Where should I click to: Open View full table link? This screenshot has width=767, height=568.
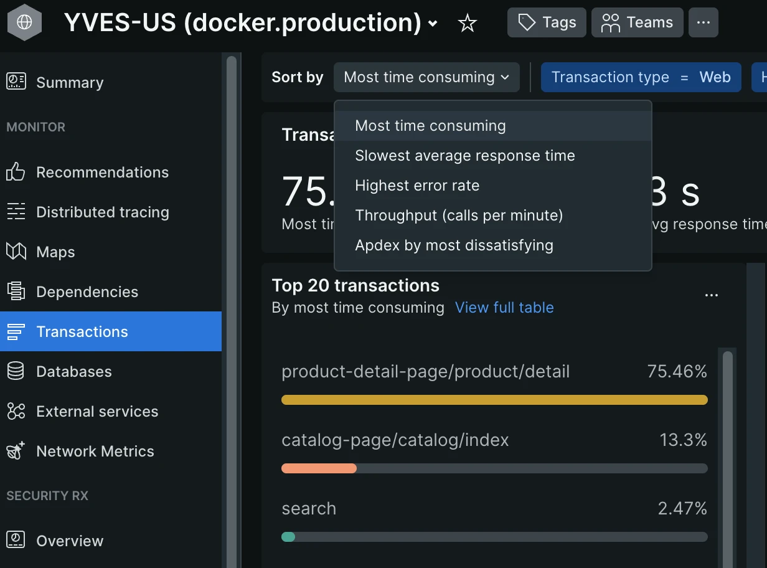pos(504,308)
